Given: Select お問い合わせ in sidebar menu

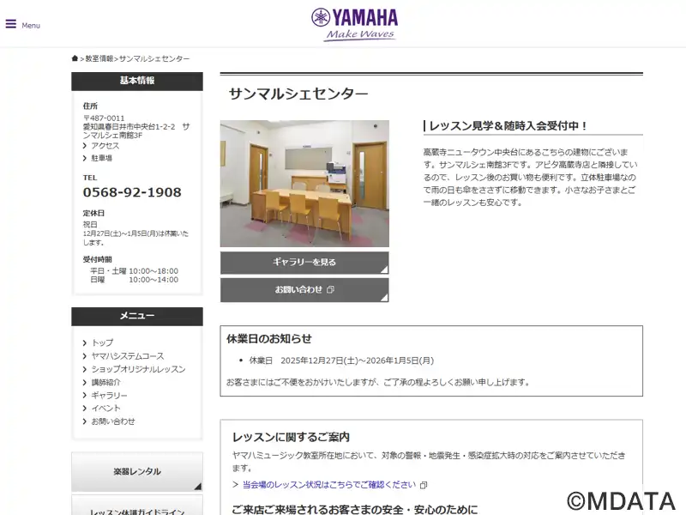Looking at the screenshot, I should pos(113,421).
